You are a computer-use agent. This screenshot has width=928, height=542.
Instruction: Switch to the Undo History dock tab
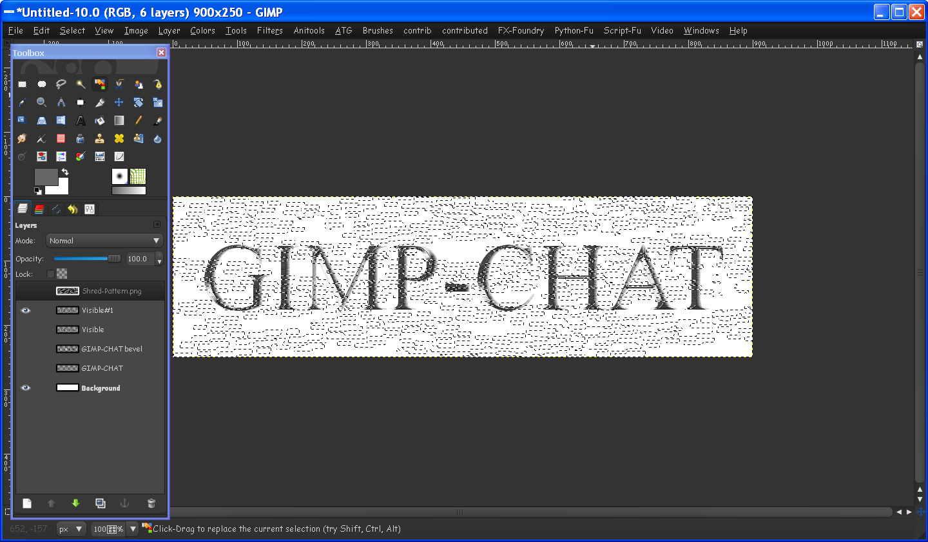pyautogui.click(x=73, y=209)
